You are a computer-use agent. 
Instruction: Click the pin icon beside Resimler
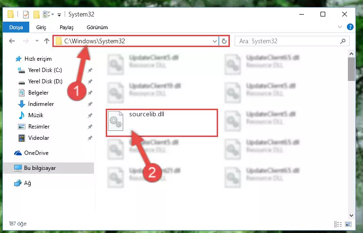tap(90, 127)
